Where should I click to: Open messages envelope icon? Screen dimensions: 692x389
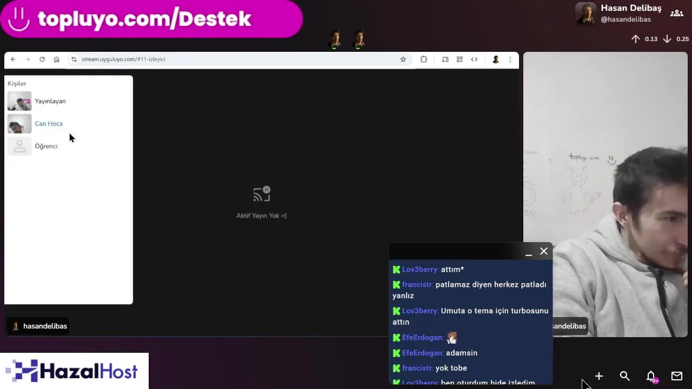[x=677, y=376]
